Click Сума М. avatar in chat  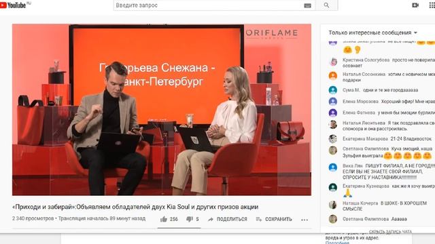click(332, 90)
